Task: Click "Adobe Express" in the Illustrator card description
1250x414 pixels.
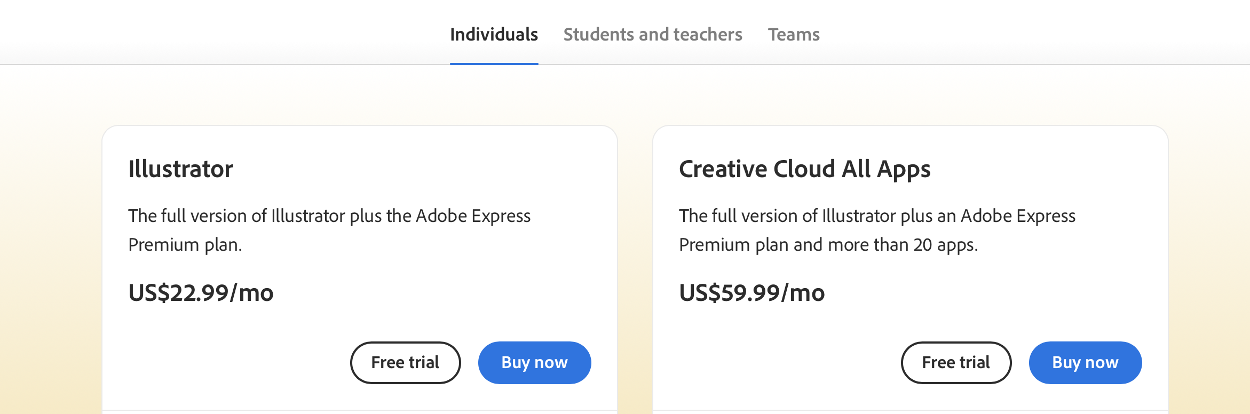Action: 473,216
